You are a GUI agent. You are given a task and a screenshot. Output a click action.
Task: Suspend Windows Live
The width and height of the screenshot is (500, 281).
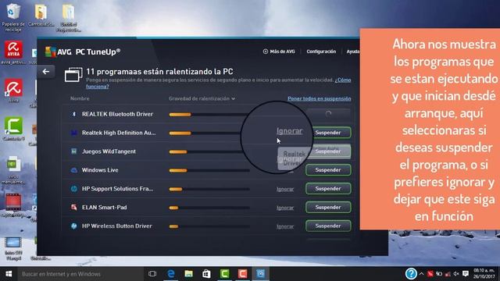coord(328,170)
